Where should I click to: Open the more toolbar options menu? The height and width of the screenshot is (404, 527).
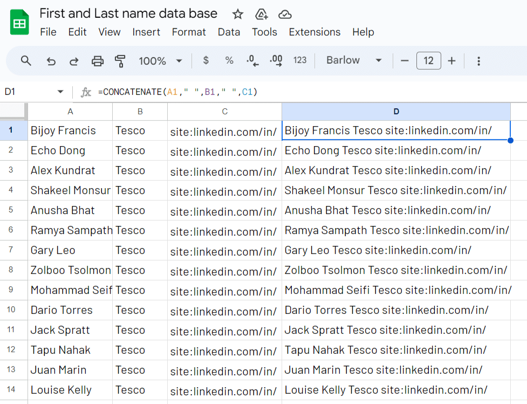pyautogui.click(x=478, y=61)
